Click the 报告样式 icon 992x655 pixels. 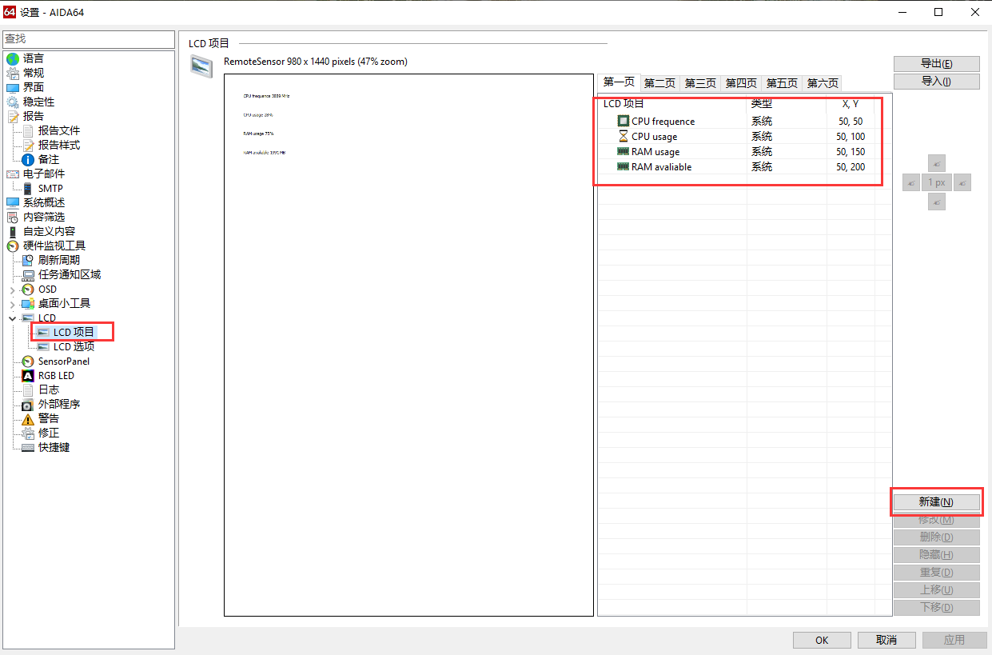click(28, 145)
